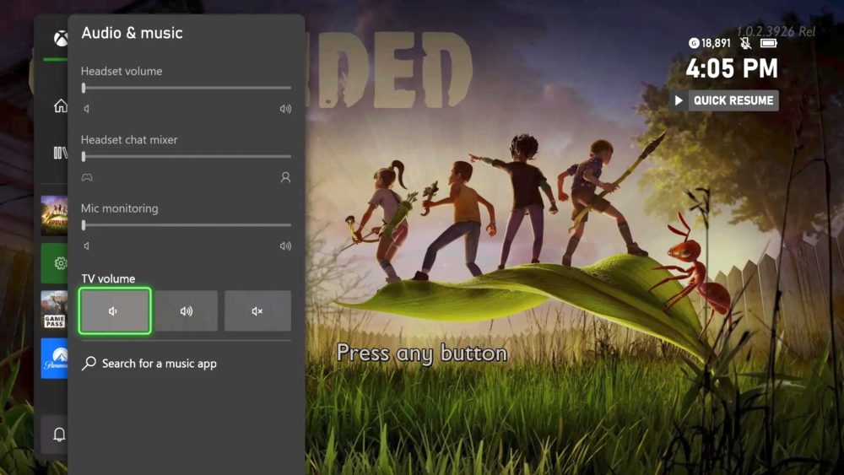
Task: Click the 4:05 PM clock
Action: pos(732,68)
